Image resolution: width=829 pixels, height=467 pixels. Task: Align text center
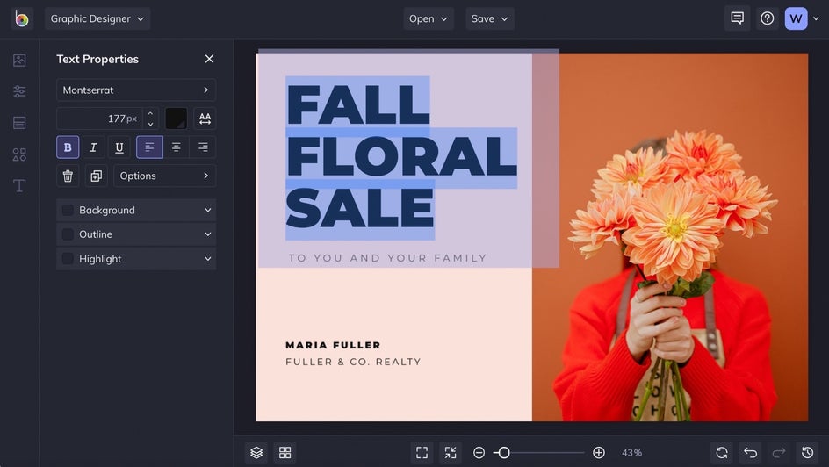click(x=176, y=147)
